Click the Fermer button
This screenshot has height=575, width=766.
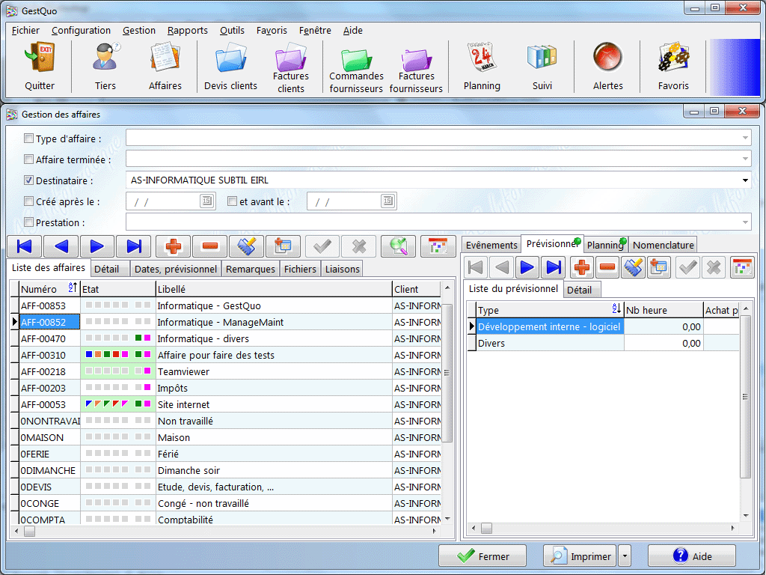pos(482,556)
